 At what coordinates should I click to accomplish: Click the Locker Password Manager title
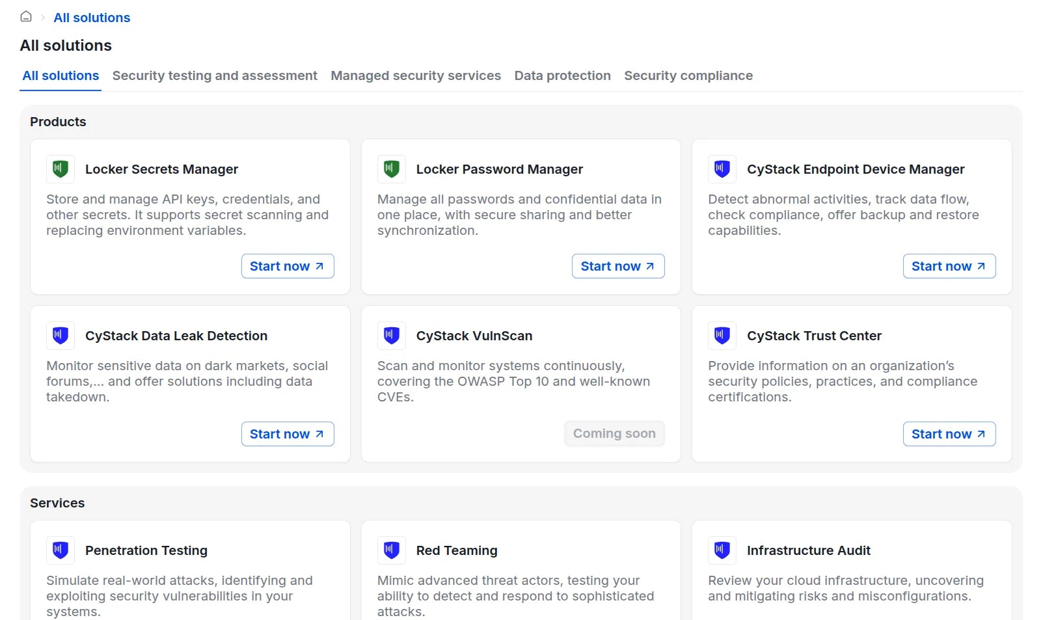click(x=500, y=169)
